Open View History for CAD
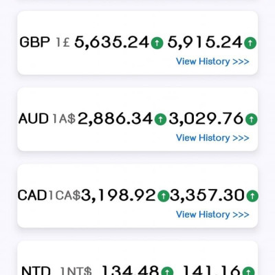The width and height of the screenshot is (275, 275). pyautogui.click(x=212, y=214)
